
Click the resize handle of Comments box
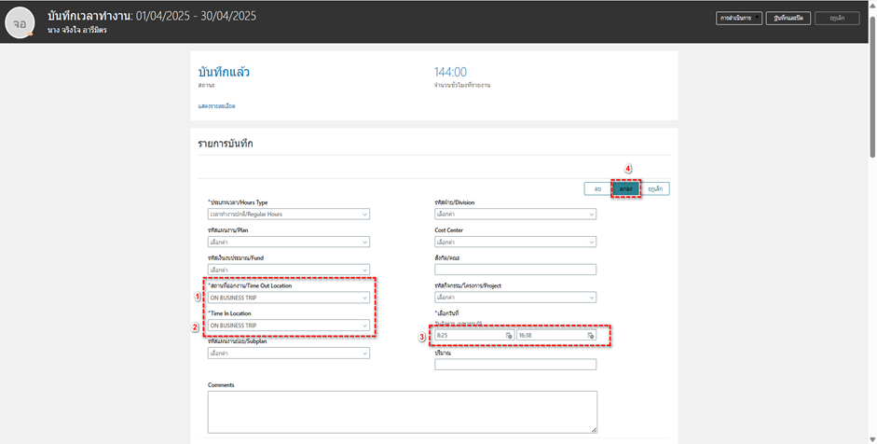click(593, 429)
